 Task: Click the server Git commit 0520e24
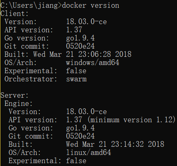(80, 136)
